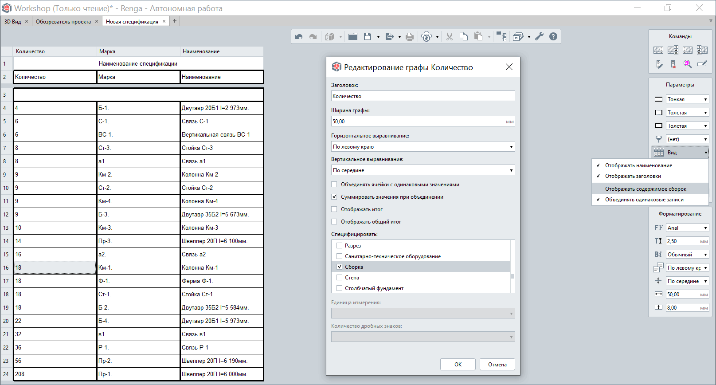Open the 'Вертикальное выравнивание' dropdown in the dialog
This screenshot has height=385, width=716.
(423, 170)
